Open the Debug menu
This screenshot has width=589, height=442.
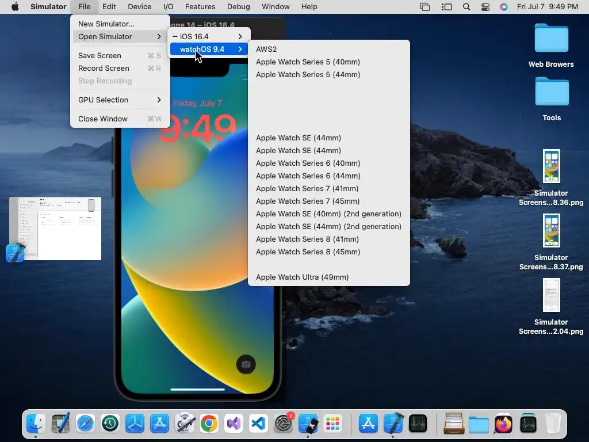point(239,7)
